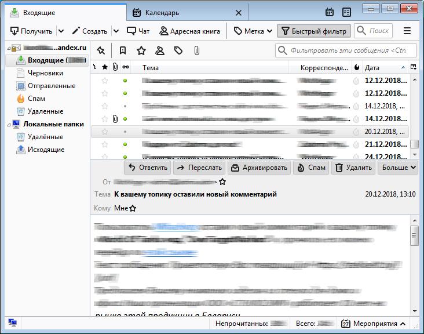Click the Архивировать button
The height and width of the screenshot is (334, 424).
pos(259,168)
